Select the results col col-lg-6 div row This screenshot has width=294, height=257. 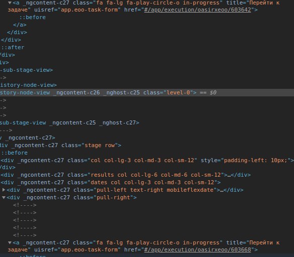126,175
